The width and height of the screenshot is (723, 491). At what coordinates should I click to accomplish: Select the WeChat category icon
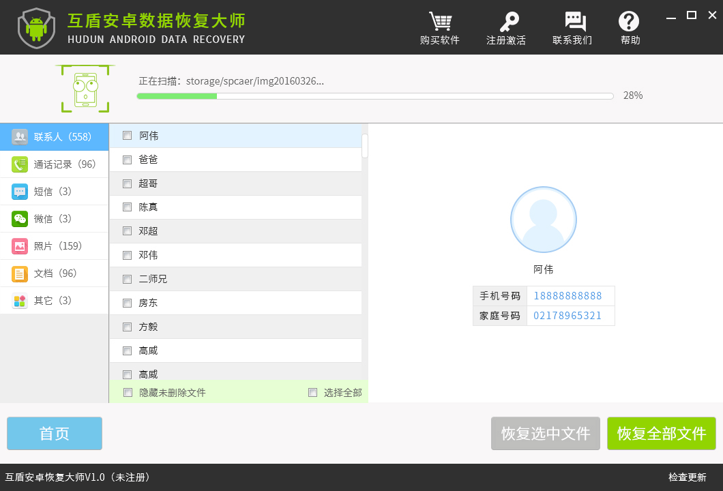(x=20, y=219)
